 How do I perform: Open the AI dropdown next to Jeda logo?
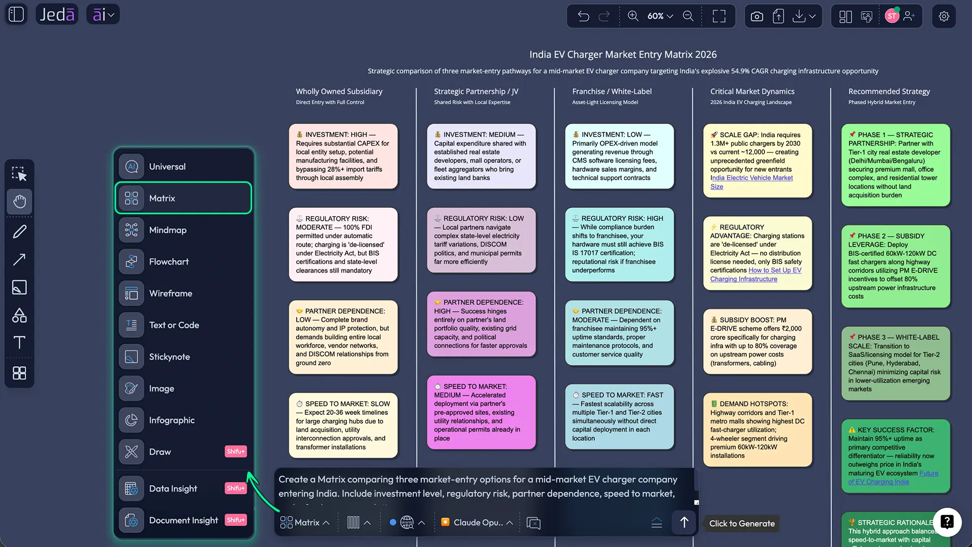pyautogui.click(x=103, y=15)
